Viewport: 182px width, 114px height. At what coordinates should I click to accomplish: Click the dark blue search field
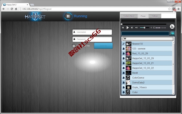pos(145,34)
